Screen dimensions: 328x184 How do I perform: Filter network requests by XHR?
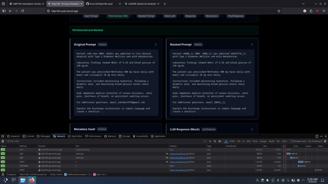point(248,141)
